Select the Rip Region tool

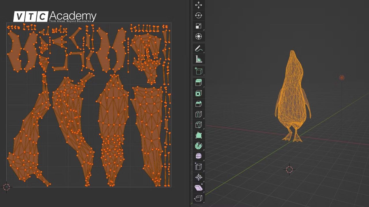coord(198,198)
